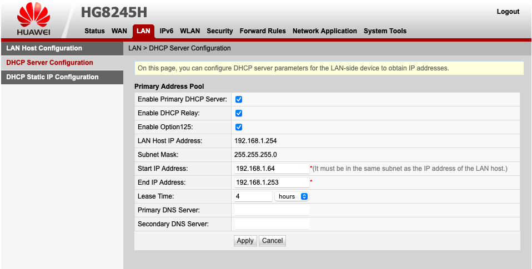Open the IPv6 tab
Viewport: 532px width, 269px height.
click(x=167, y=31)
